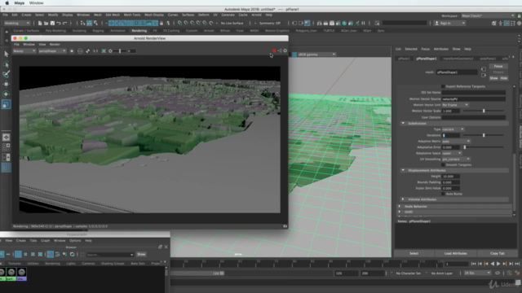Open the Modeling menu set dropdown
The image size is (522, 293).
[16, 24]
